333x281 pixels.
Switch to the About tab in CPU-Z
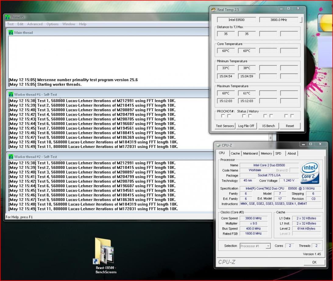tap(292, 153)
